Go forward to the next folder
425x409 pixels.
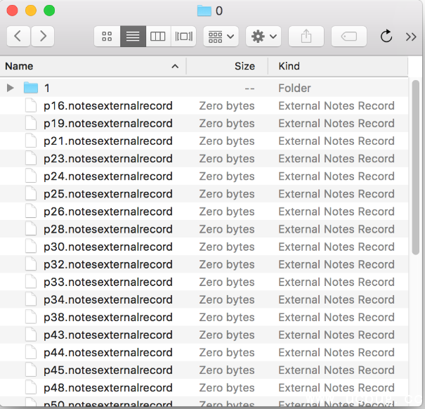point(43,36)
